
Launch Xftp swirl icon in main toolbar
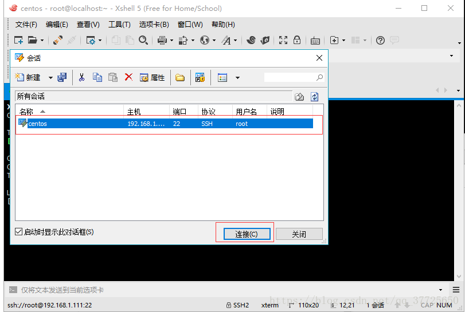coord(251,40)
